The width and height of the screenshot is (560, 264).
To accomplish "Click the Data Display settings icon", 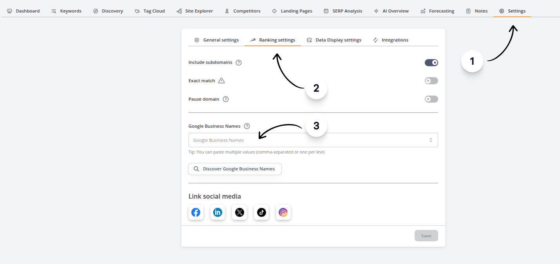I will coord(309,40).
